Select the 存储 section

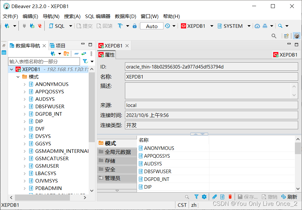(117, 161)
